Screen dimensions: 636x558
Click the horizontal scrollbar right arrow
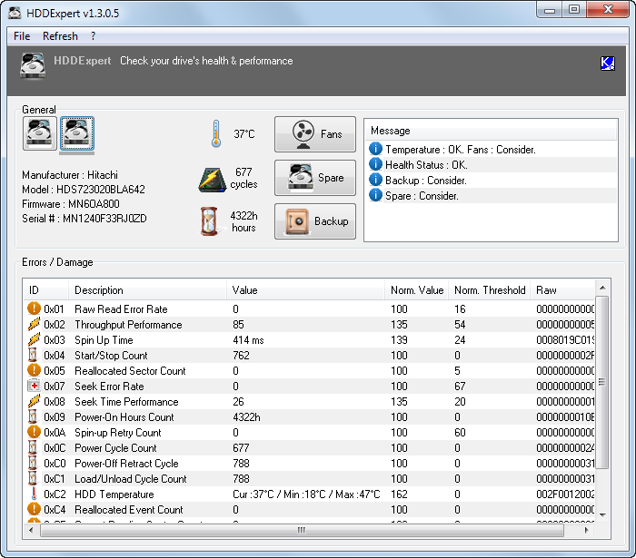point(586,530)
